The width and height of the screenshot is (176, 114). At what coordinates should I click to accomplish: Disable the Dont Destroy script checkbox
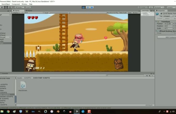[160, 31]
